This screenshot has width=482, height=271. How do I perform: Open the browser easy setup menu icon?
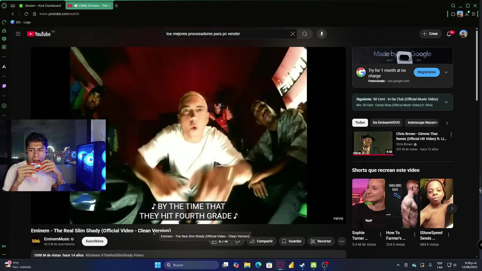coord(474,14)
